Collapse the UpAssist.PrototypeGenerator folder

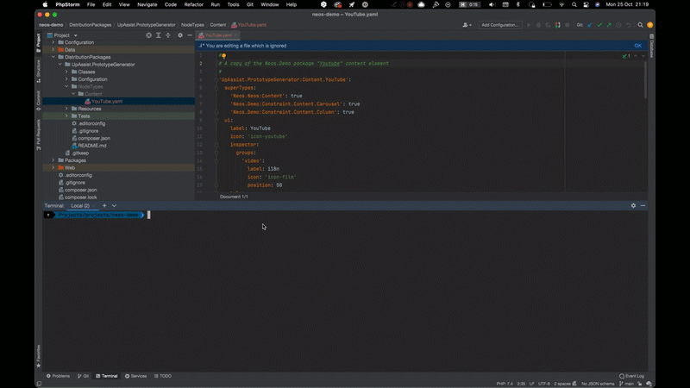[x=60, y=64]
